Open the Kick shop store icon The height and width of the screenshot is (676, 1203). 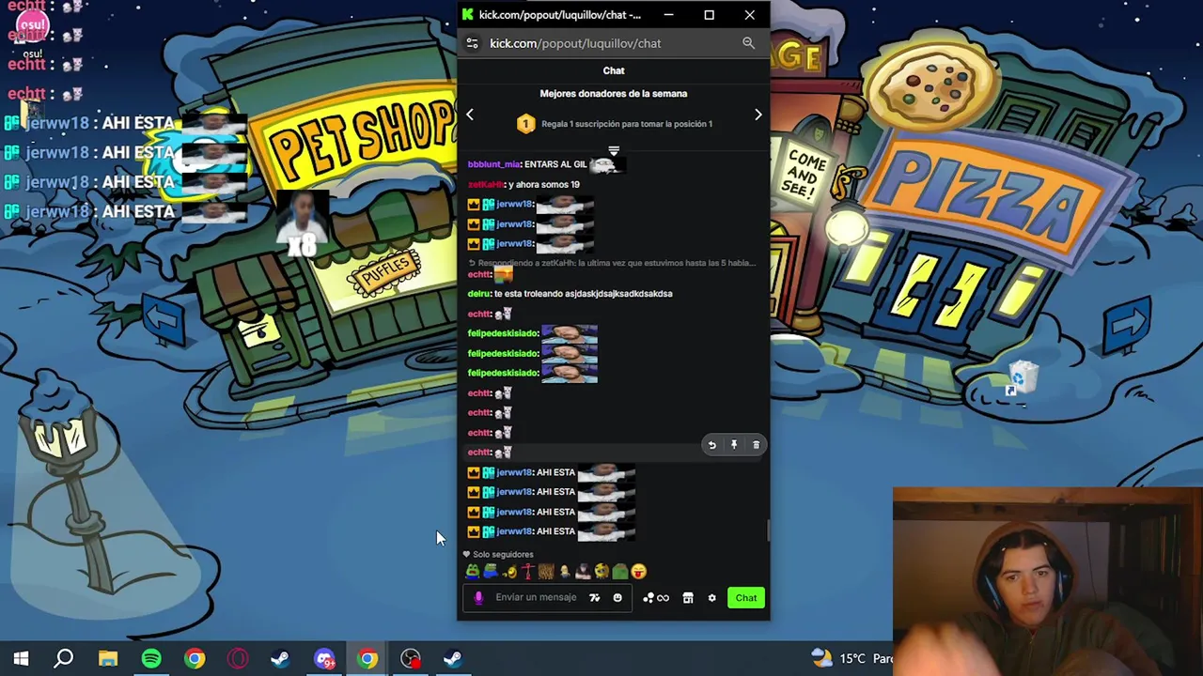coord(688,598)
